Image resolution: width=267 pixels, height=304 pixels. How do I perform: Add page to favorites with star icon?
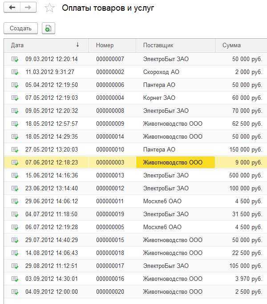tap(49, 8)
